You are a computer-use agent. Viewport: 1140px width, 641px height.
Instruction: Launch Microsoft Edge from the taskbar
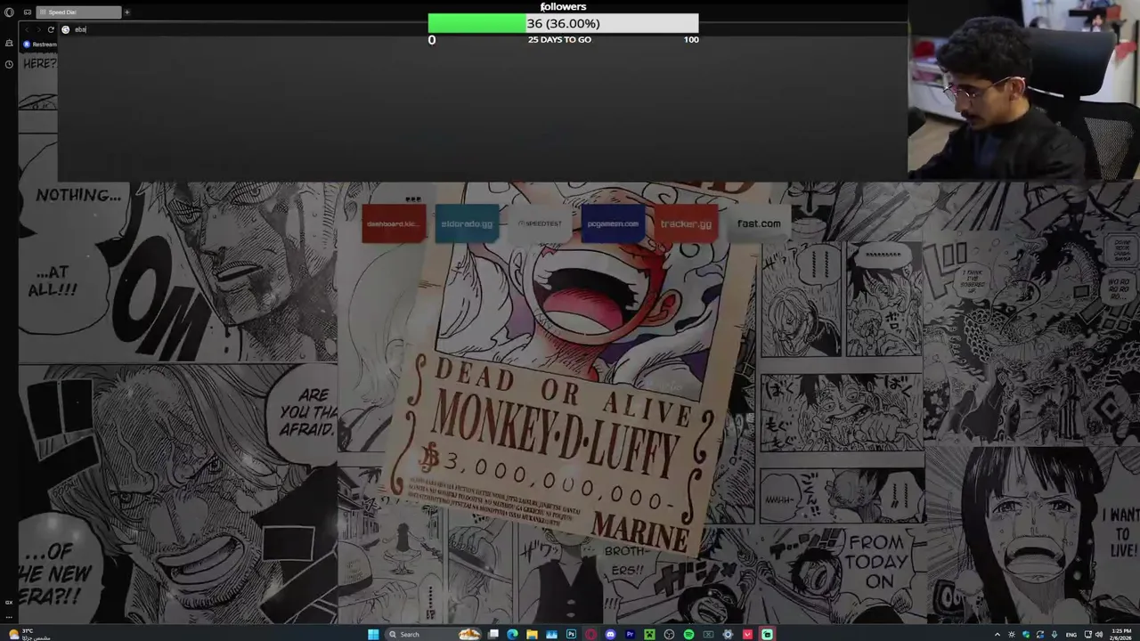pyautogui.click(x=512, y=634)
